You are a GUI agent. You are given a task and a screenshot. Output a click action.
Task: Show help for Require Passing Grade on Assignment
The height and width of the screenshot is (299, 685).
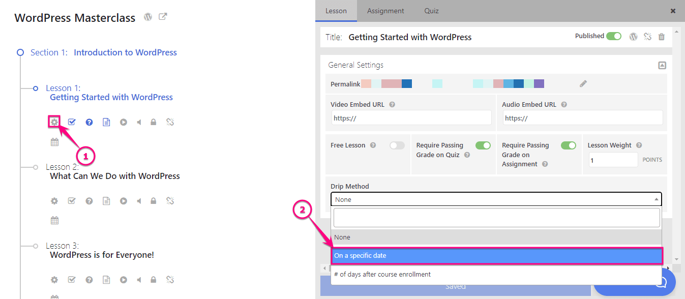tap(545, 164)
